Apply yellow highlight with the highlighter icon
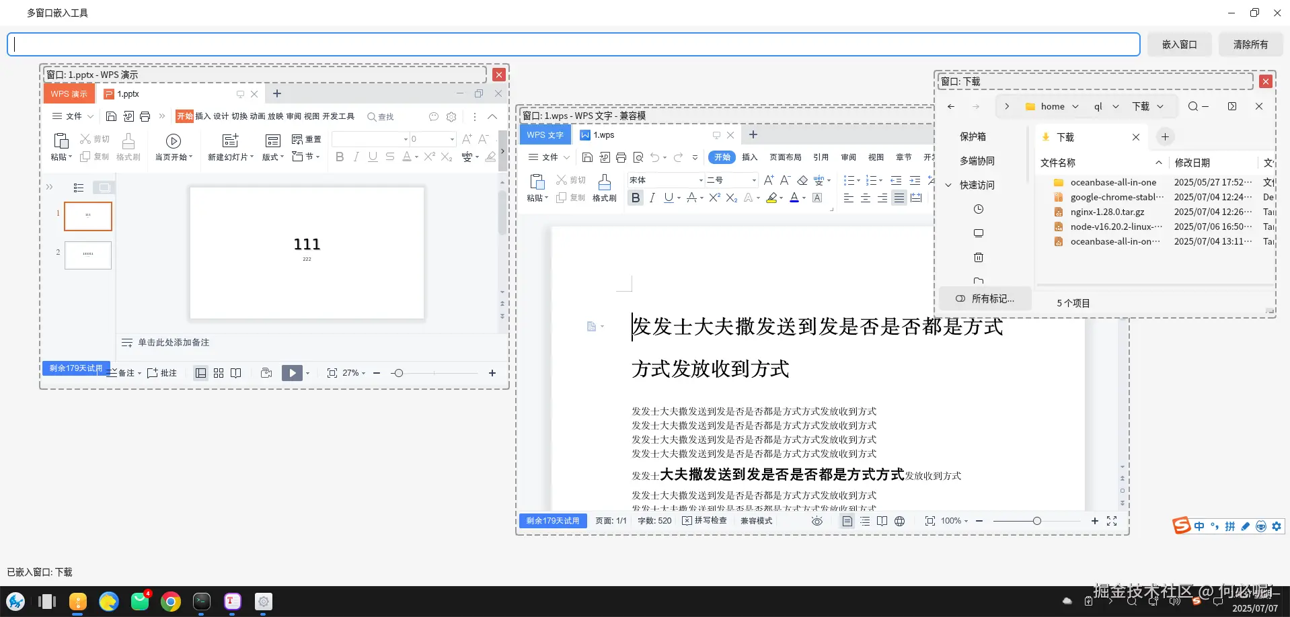 coord(773,197)
